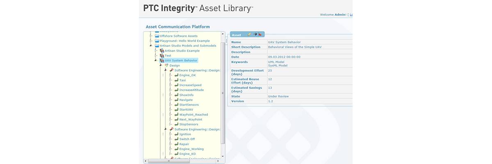492x164 pixels.
Task: Click the Design node icon
Action: coord(167,66)
